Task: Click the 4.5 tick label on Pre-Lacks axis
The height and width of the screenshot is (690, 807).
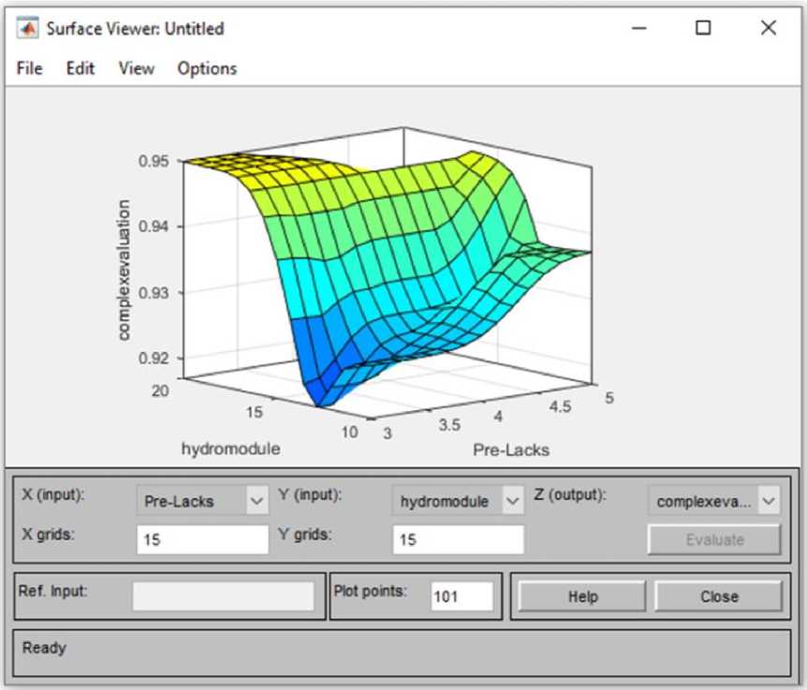Action: click(560, 407)
